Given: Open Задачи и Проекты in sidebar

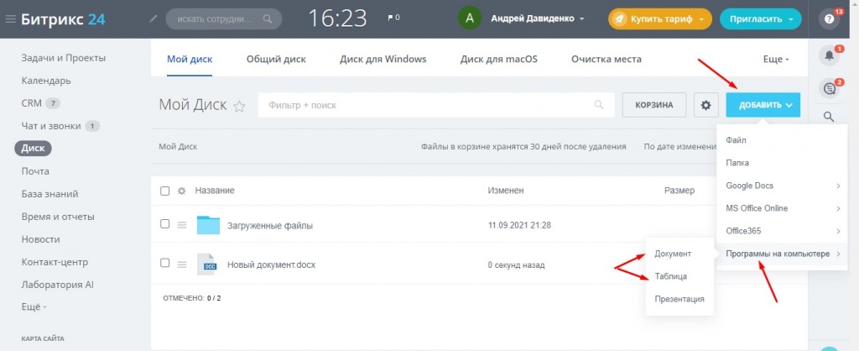Looking at the screenshot, I should coord(64,58).
